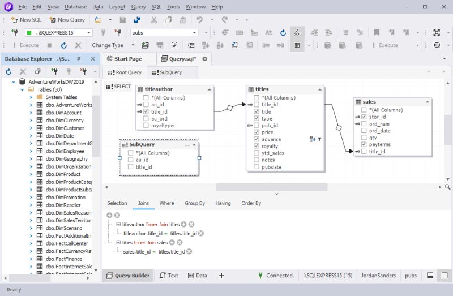The height and width of the screenshot is (296, 453).
Task: Click the Undo arrow icon
Action: (x=199, y=20)
